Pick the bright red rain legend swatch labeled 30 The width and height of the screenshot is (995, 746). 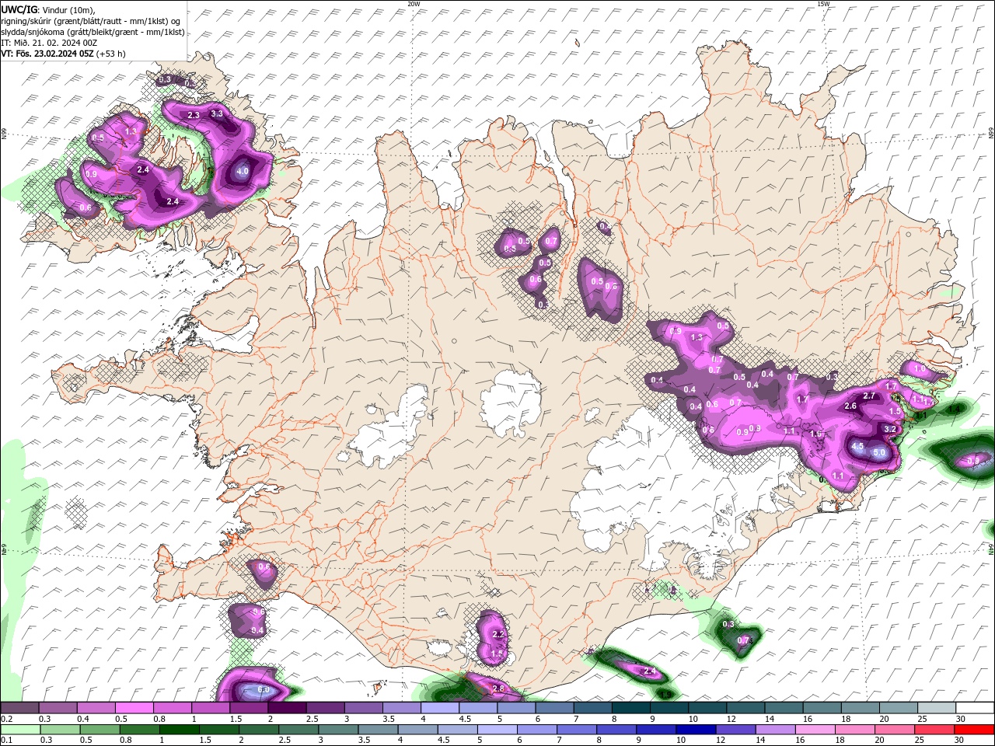click(975, 729)
